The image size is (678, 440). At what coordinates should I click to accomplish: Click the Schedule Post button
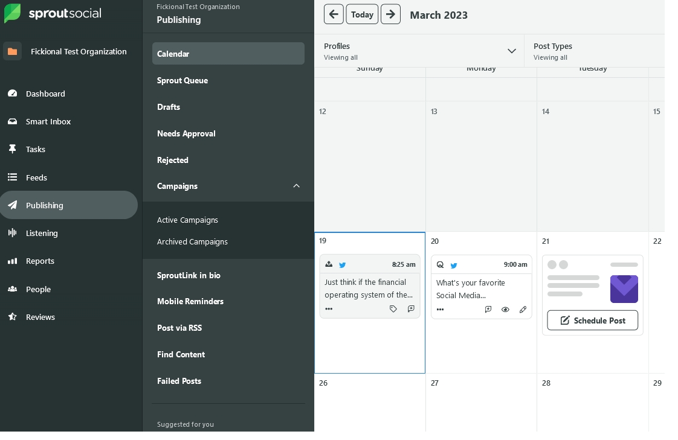point(592,320)
